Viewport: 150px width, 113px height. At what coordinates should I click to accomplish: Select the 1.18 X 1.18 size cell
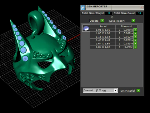[x=103, y=37]
